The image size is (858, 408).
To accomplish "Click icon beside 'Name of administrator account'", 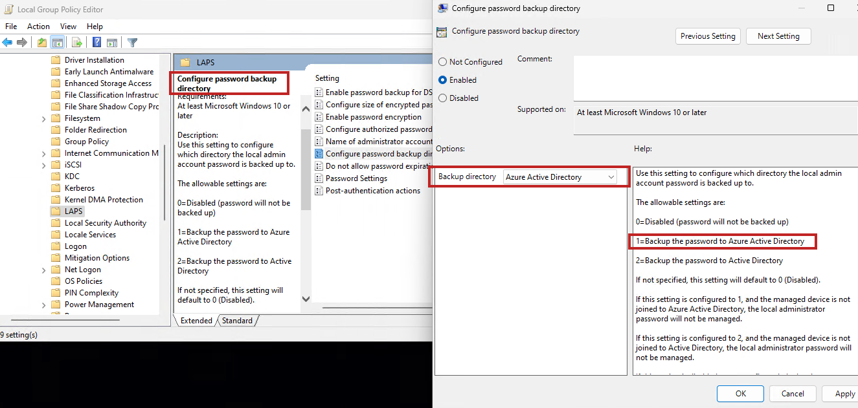I will click(x=319, y=142).
